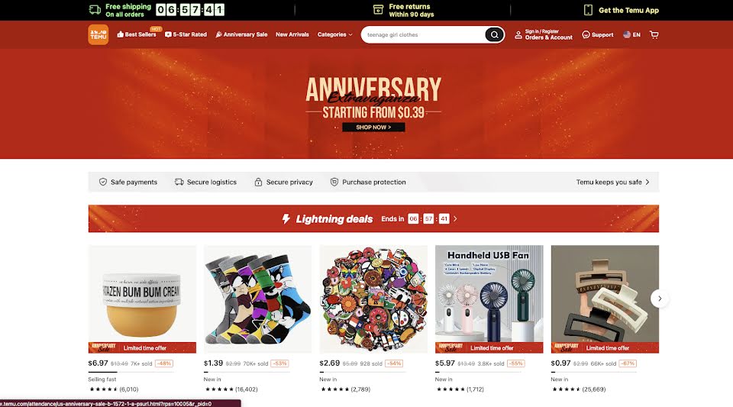Open the shopping cart icon

pyautogui.click(x=654, y=34)
